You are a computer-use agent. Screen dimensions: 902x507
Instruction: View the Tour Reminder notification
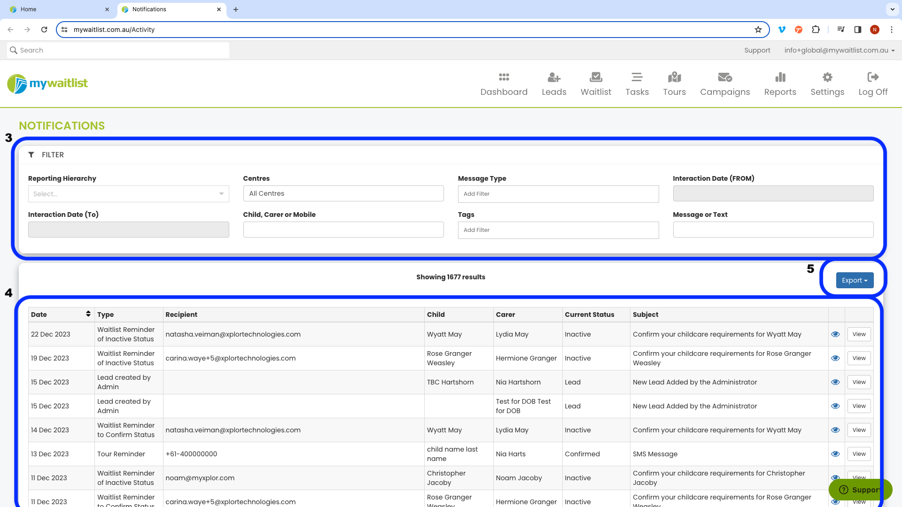(x=859, y=454)
